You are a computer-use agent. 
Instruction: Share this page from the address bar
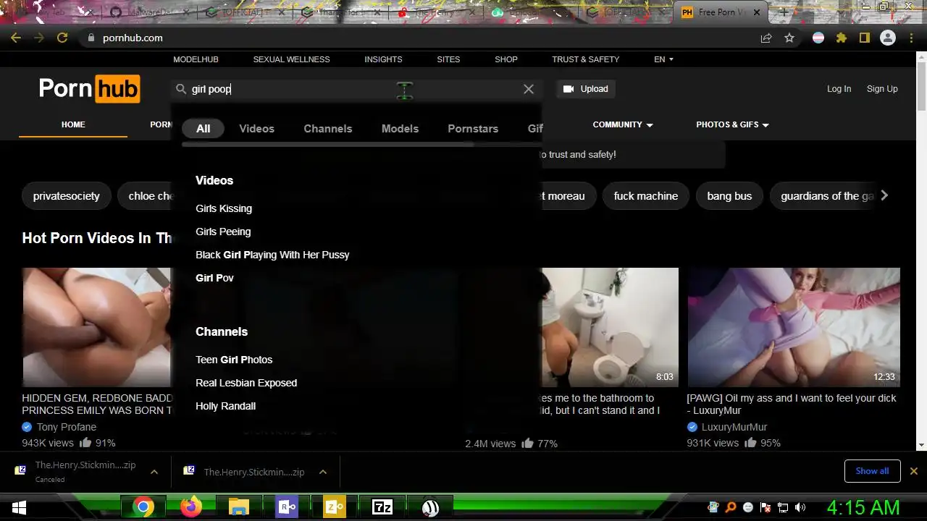(x=765, y=38)
